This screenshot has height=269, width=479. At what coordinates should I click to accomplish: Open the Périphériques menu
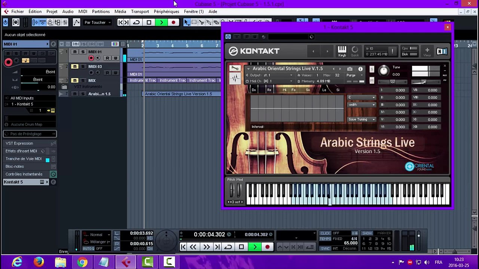(x=167, y=12)
